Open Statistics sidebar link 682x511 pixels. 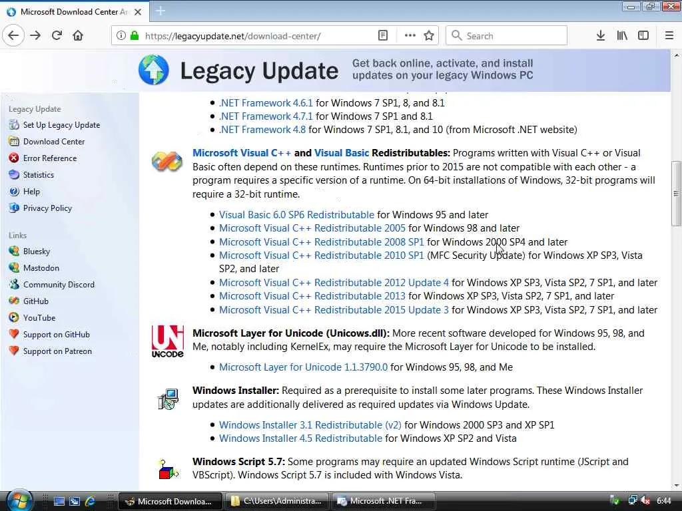coord(38,175)
